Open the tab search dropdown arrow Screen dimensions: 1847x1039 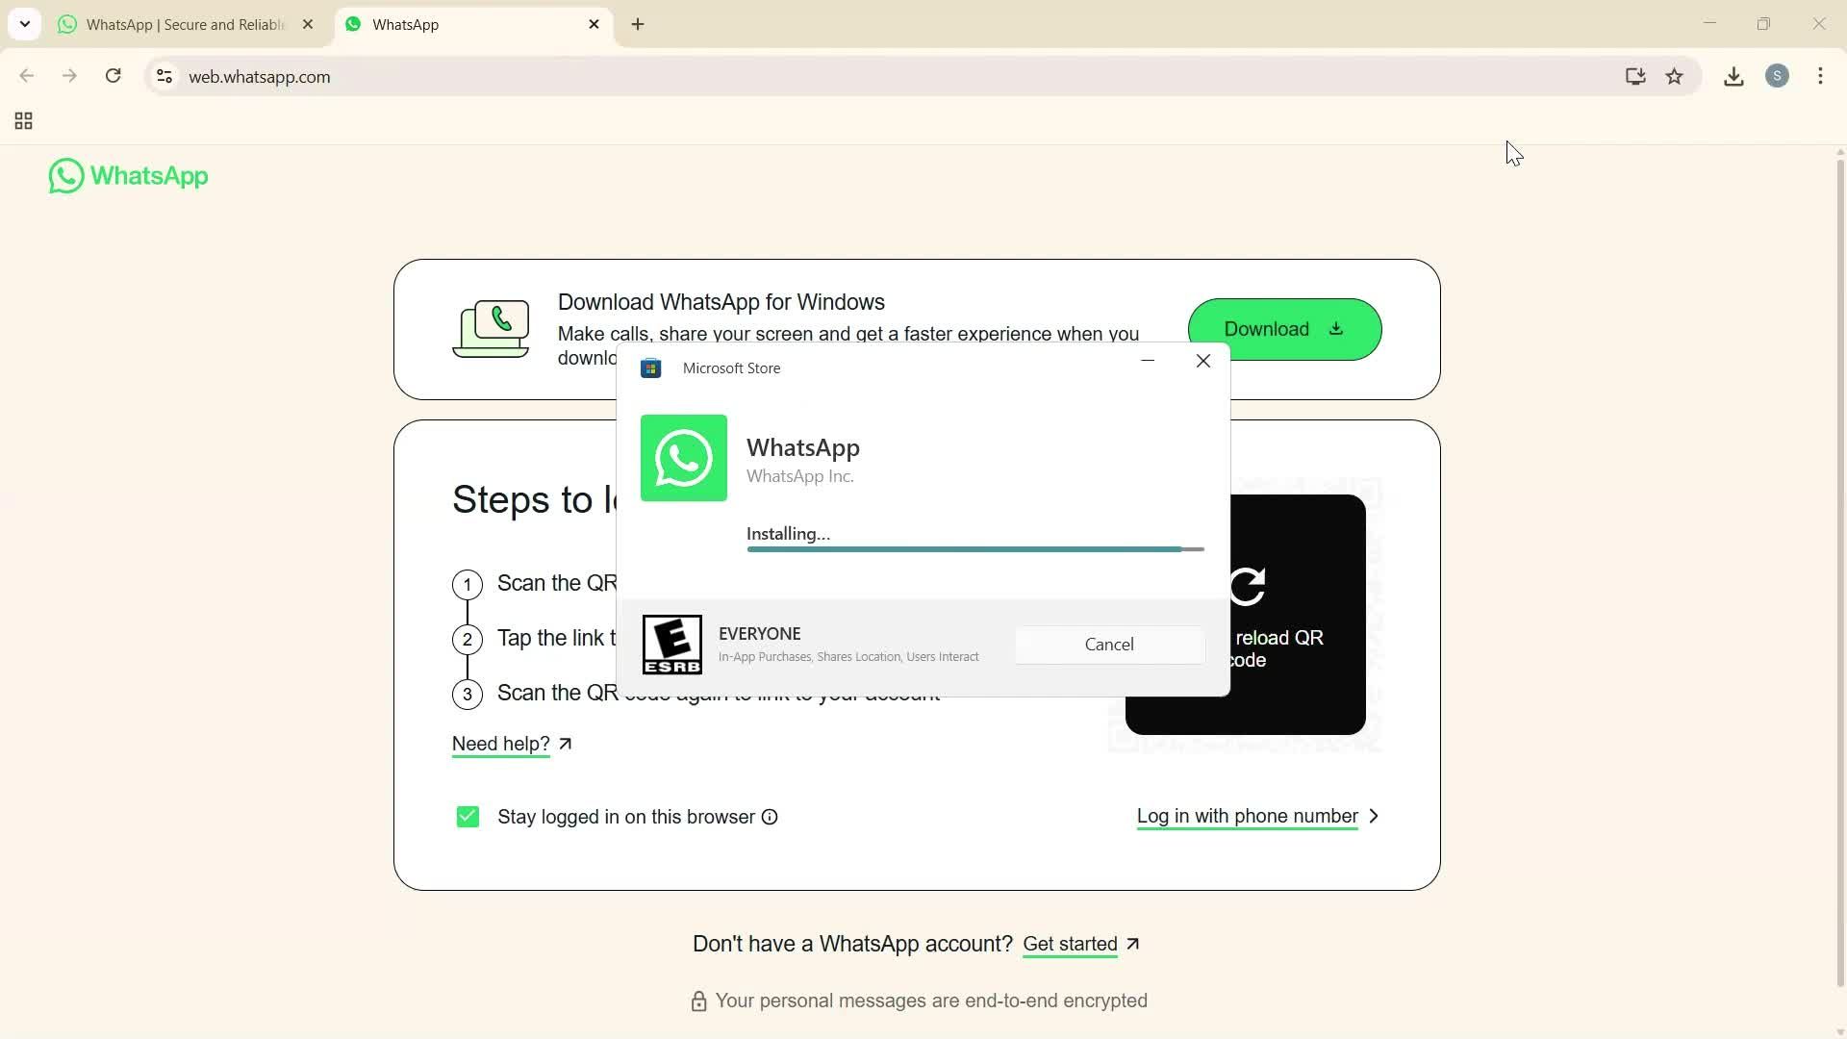[x=25, y=24]
